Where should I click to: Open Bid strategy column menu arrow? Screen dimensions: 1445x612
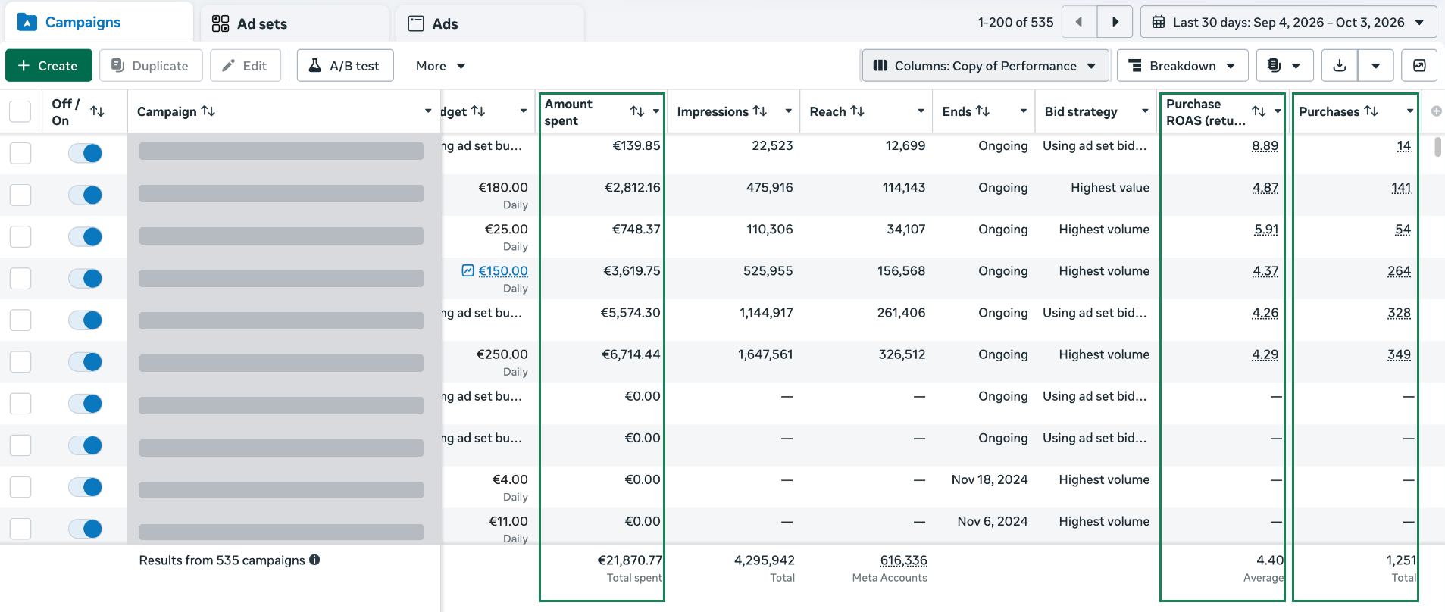point(1145,111)
